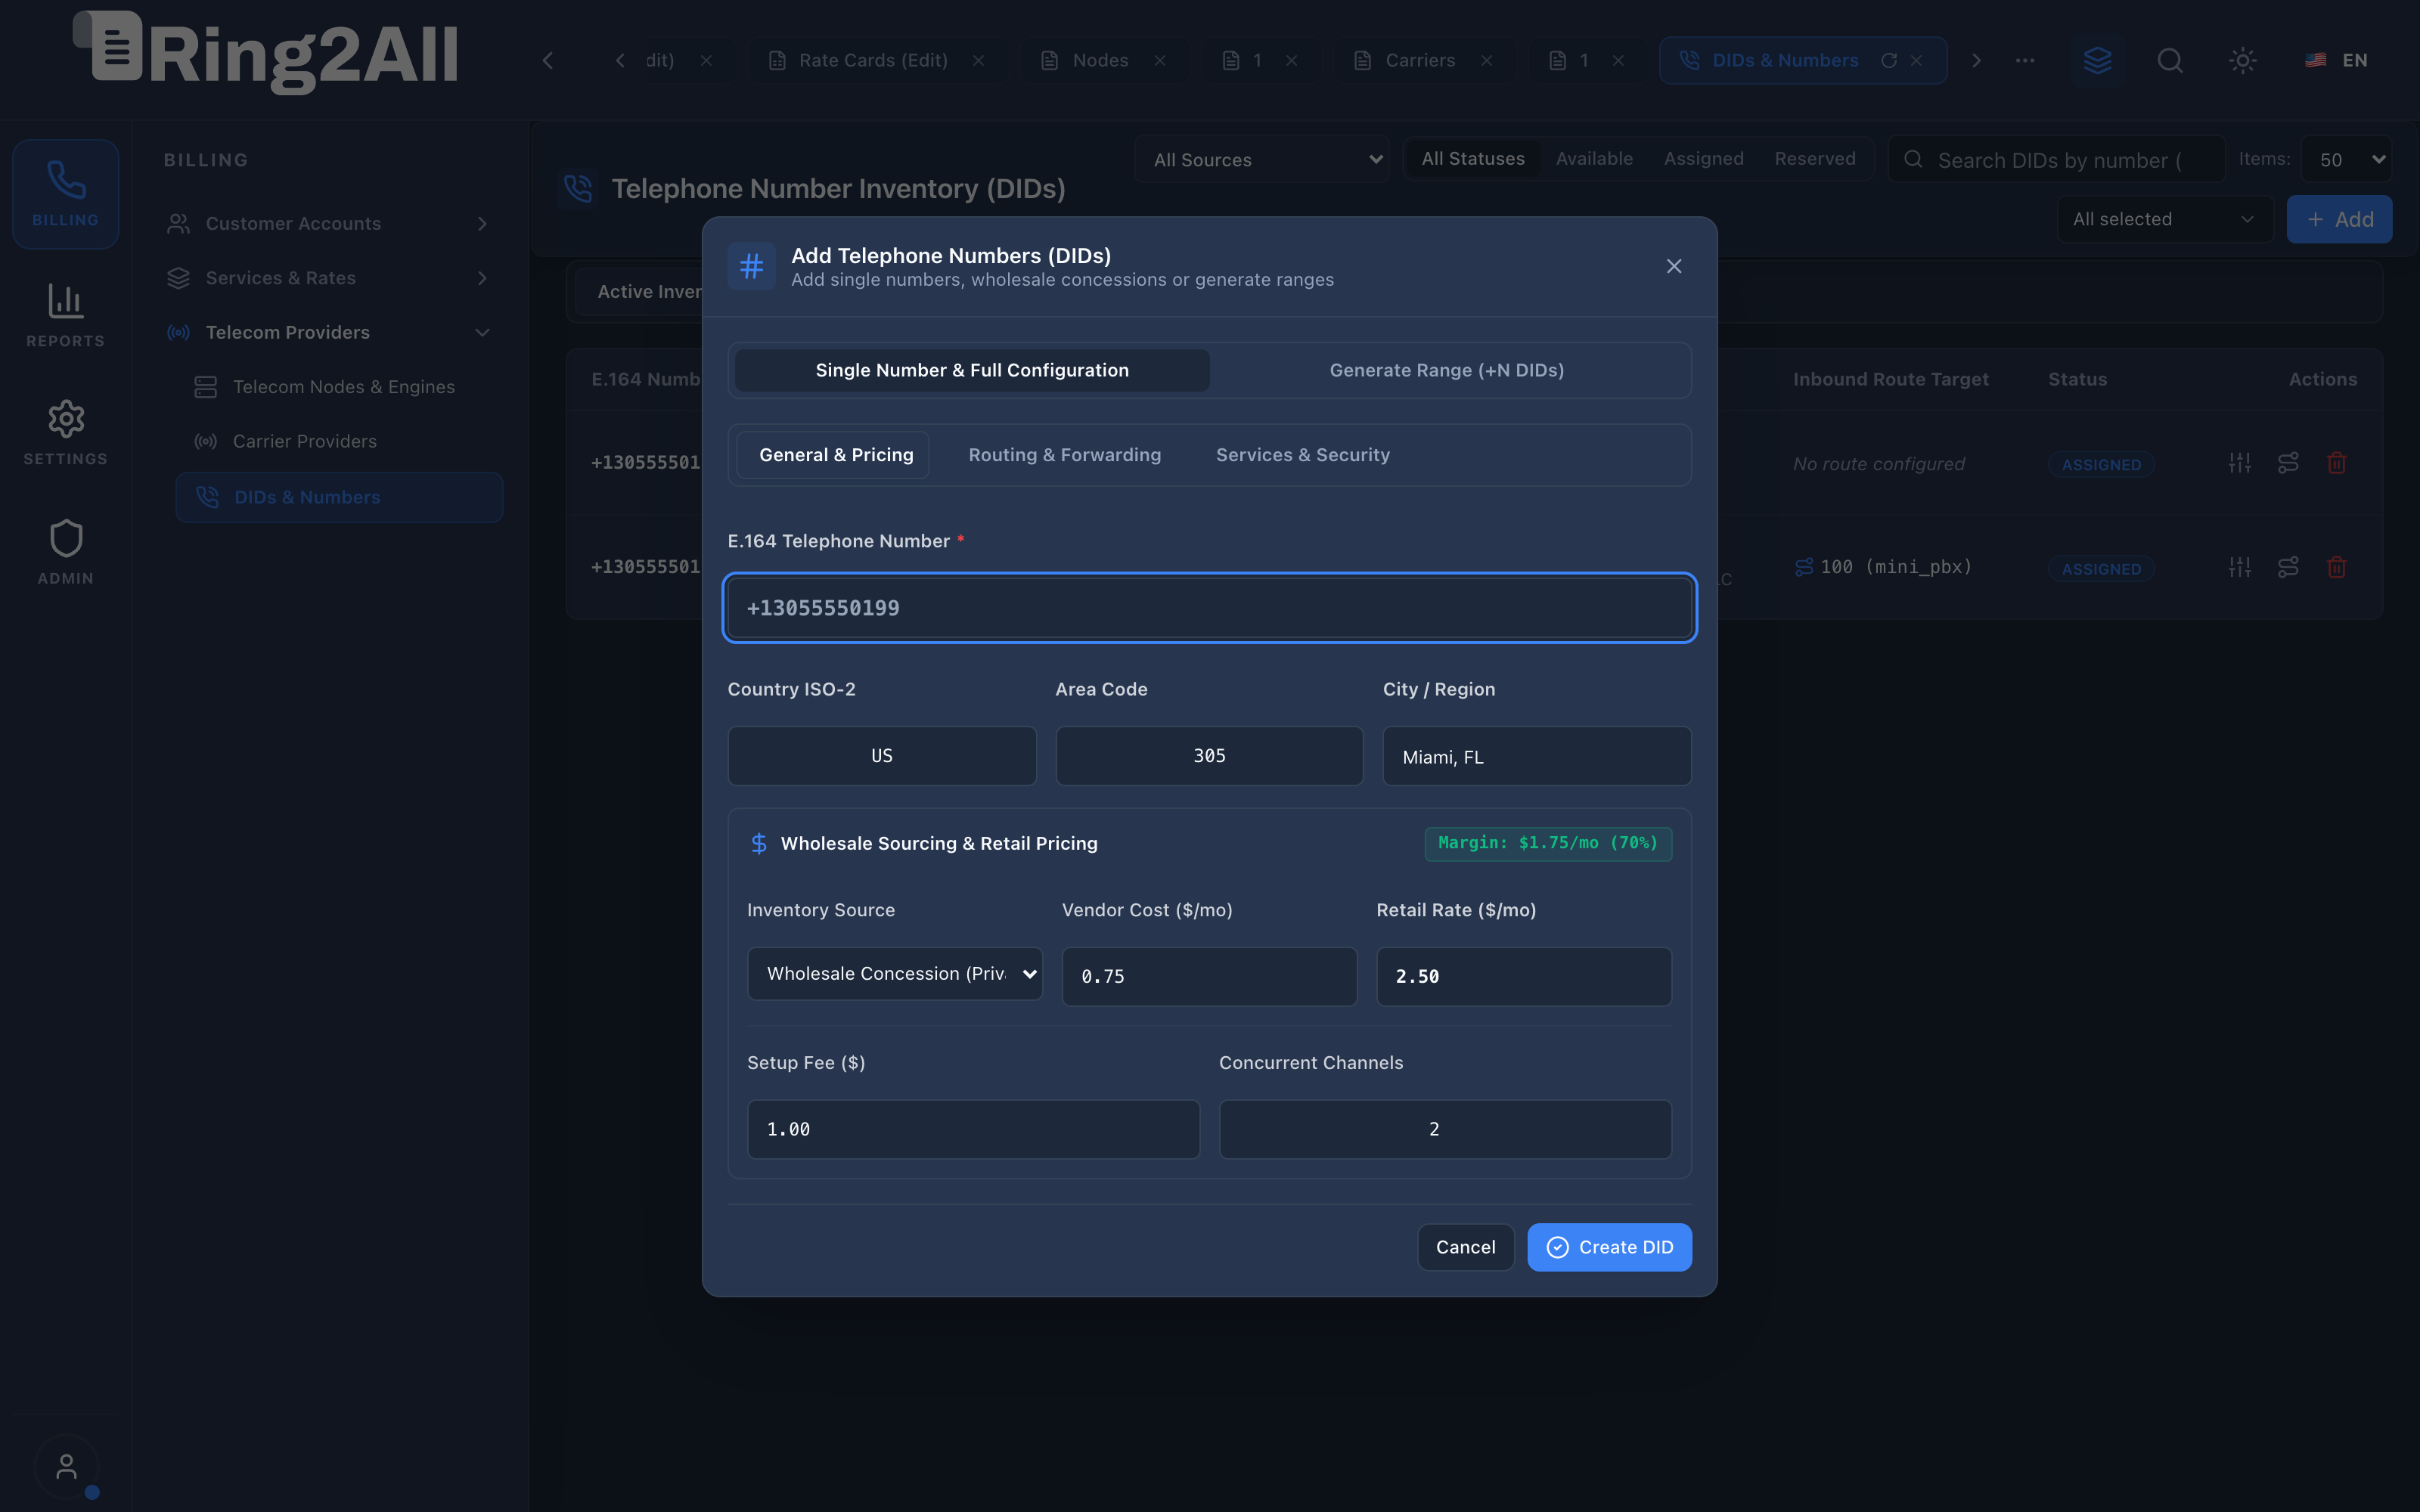2420x1512 pixels.
Task: Select the General & Pricing tab
Action: click(x=833, y=455)
